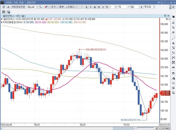This screenshot has width=176, height=130.
Task: Click the title bar search bubble icon
Action: 162,2
